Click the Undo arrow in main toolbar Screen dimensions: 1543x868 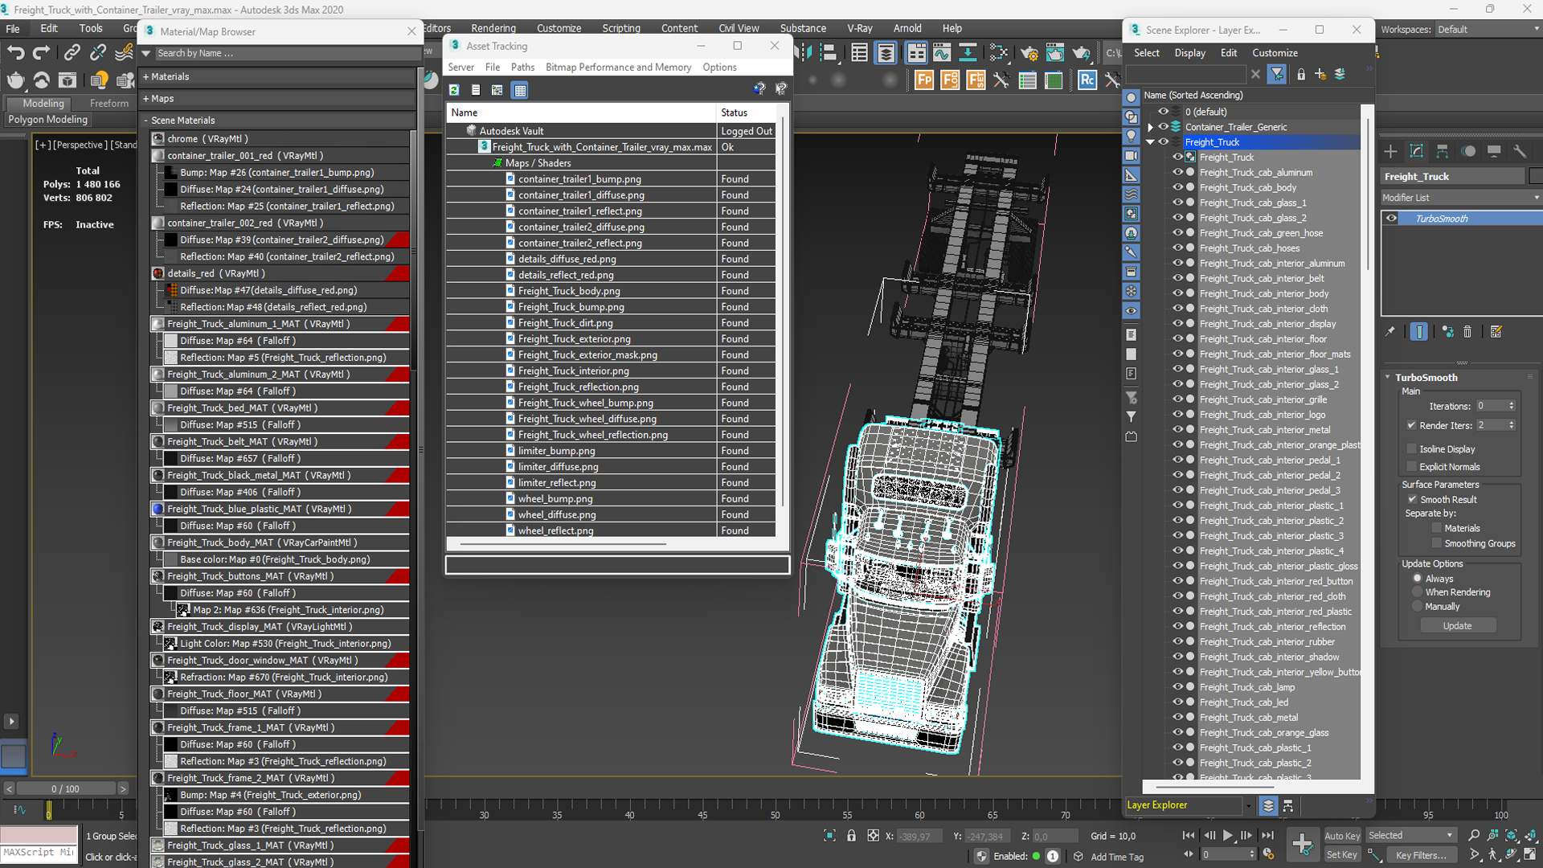(x=15, y=53)
